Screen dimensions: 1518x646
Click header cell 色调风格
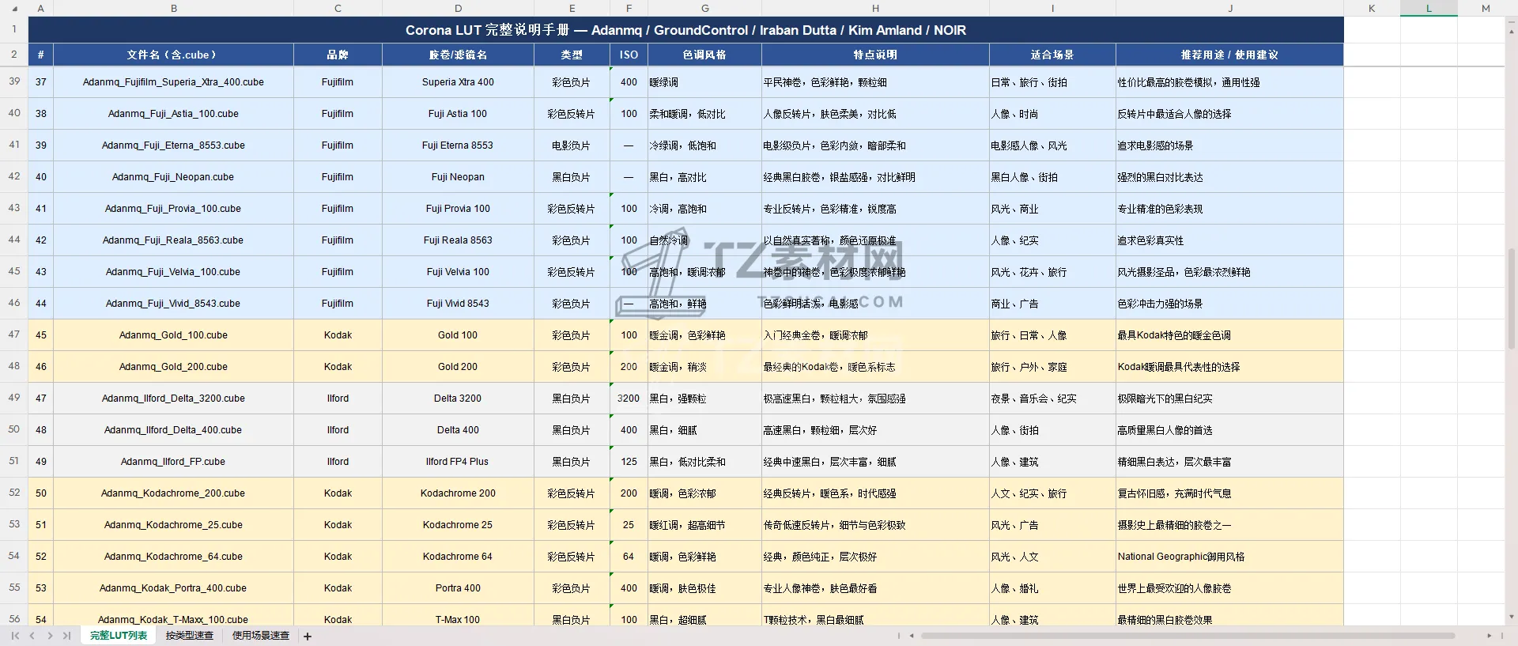[x=704, y=55]
